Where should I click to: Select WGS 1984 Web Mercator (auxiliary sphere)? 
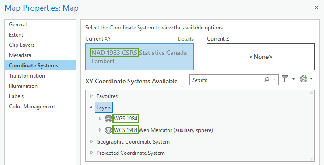point(164,130)
